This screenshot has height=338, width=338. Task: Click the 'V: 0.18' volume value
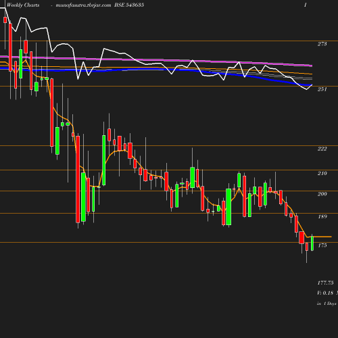click(325, 293)
